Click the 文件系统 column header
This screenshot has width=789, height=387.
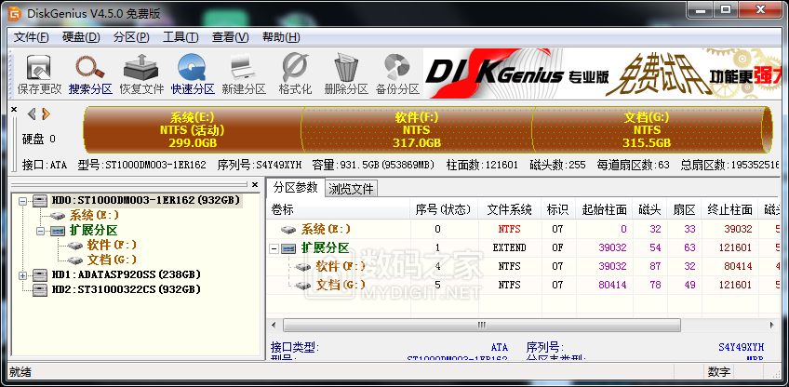509,209
